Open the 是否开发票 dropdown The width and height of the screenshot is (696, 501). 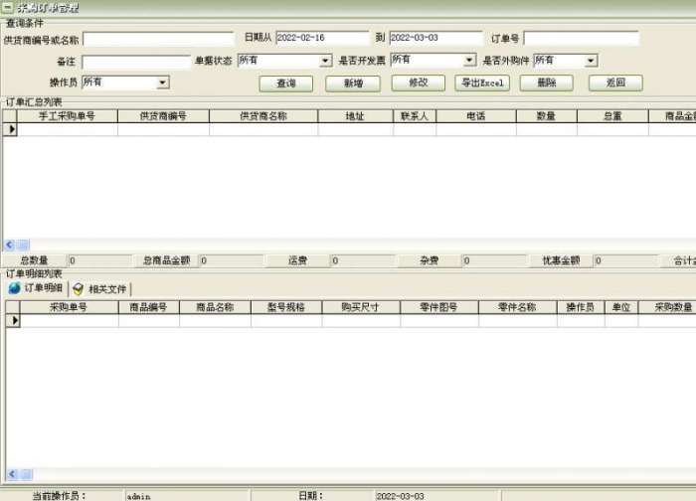tap(469, 60)
